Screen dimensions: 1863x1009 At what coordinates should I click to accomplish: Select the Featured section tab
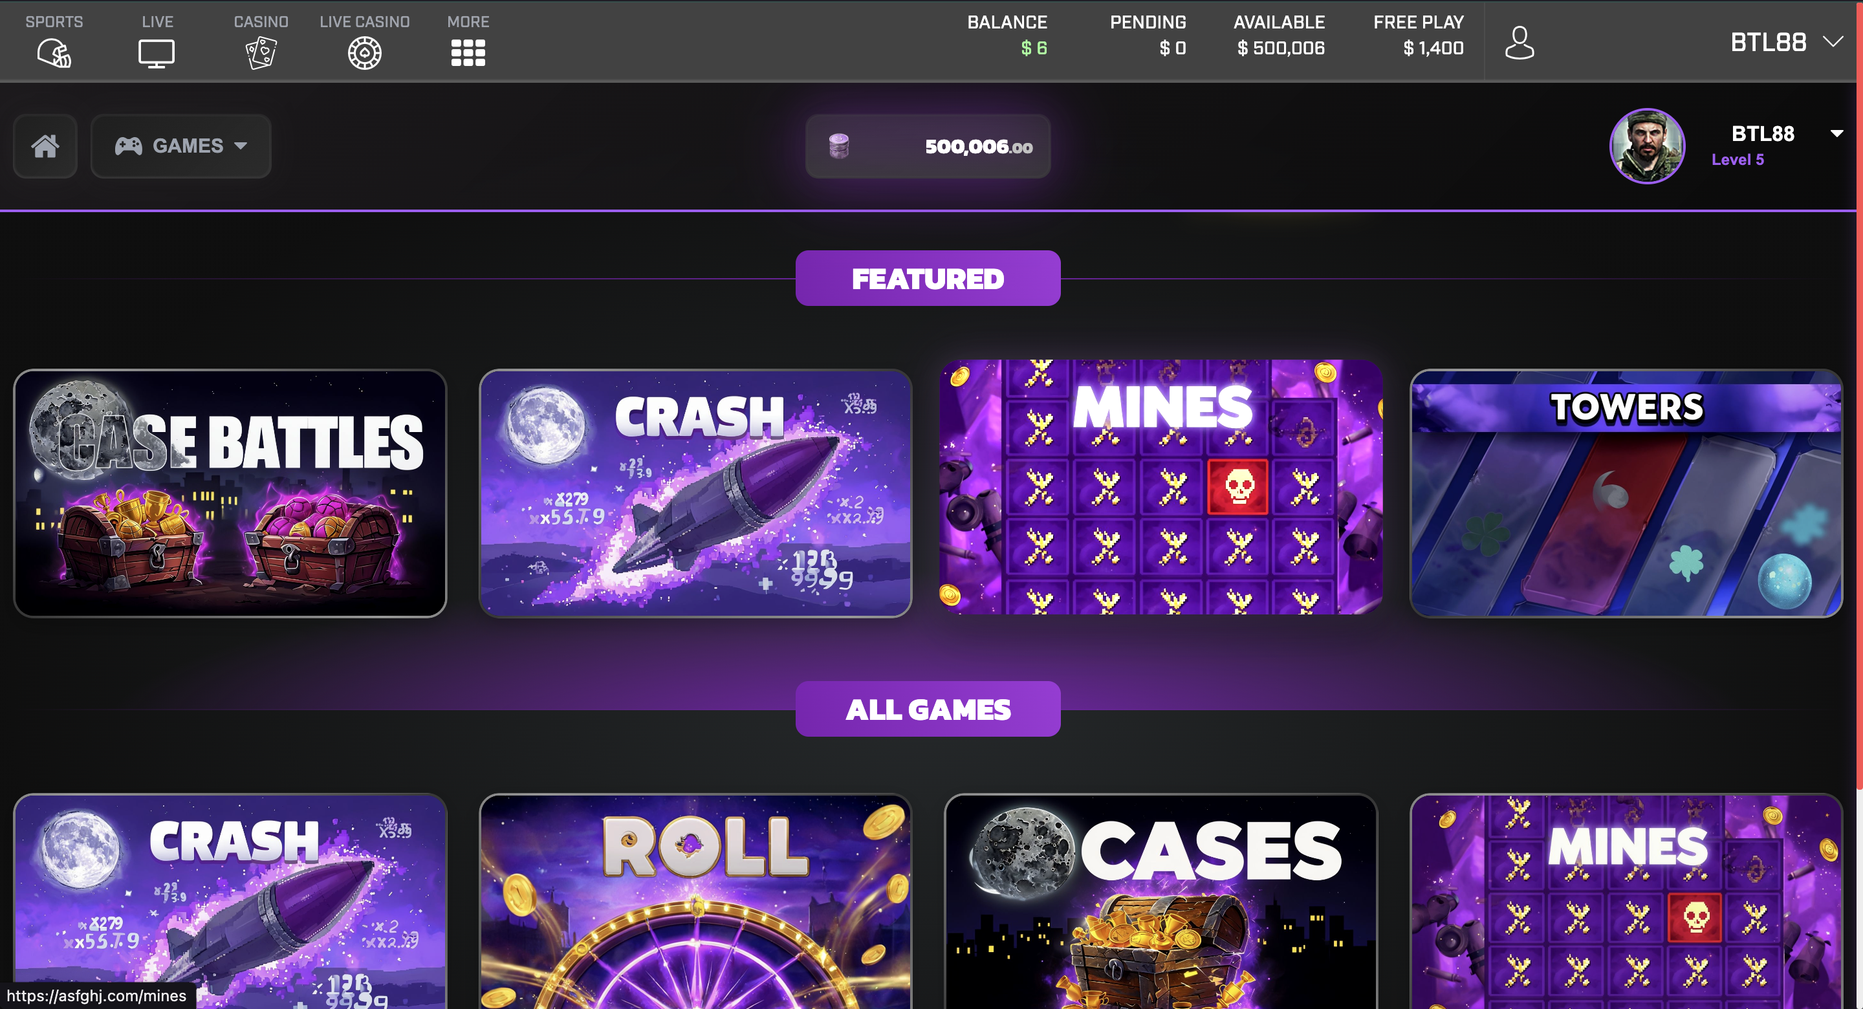(928, 279)
